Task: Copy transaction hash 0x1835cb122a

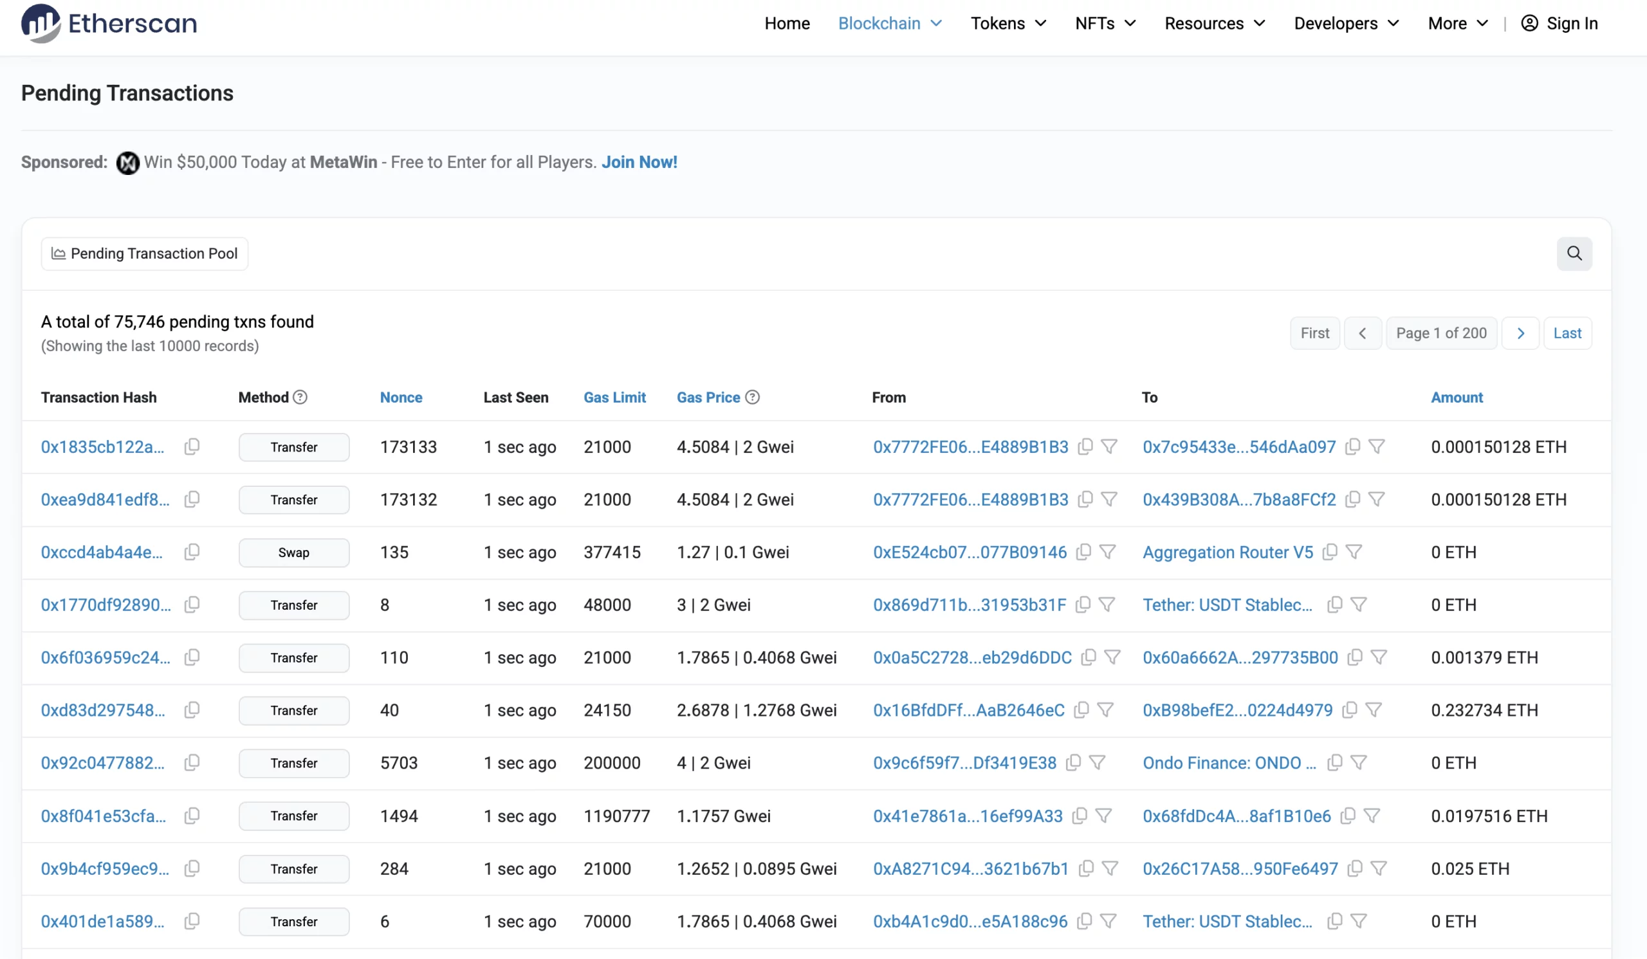Action: (x=192, y=447)
